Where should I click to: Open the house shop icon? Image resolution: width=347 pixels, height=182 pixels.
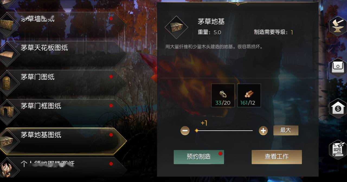click(338, 108)
